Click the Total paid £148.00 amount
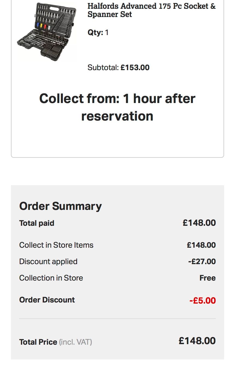The height and width of the screenshot is (374, 235). (199, 223)
